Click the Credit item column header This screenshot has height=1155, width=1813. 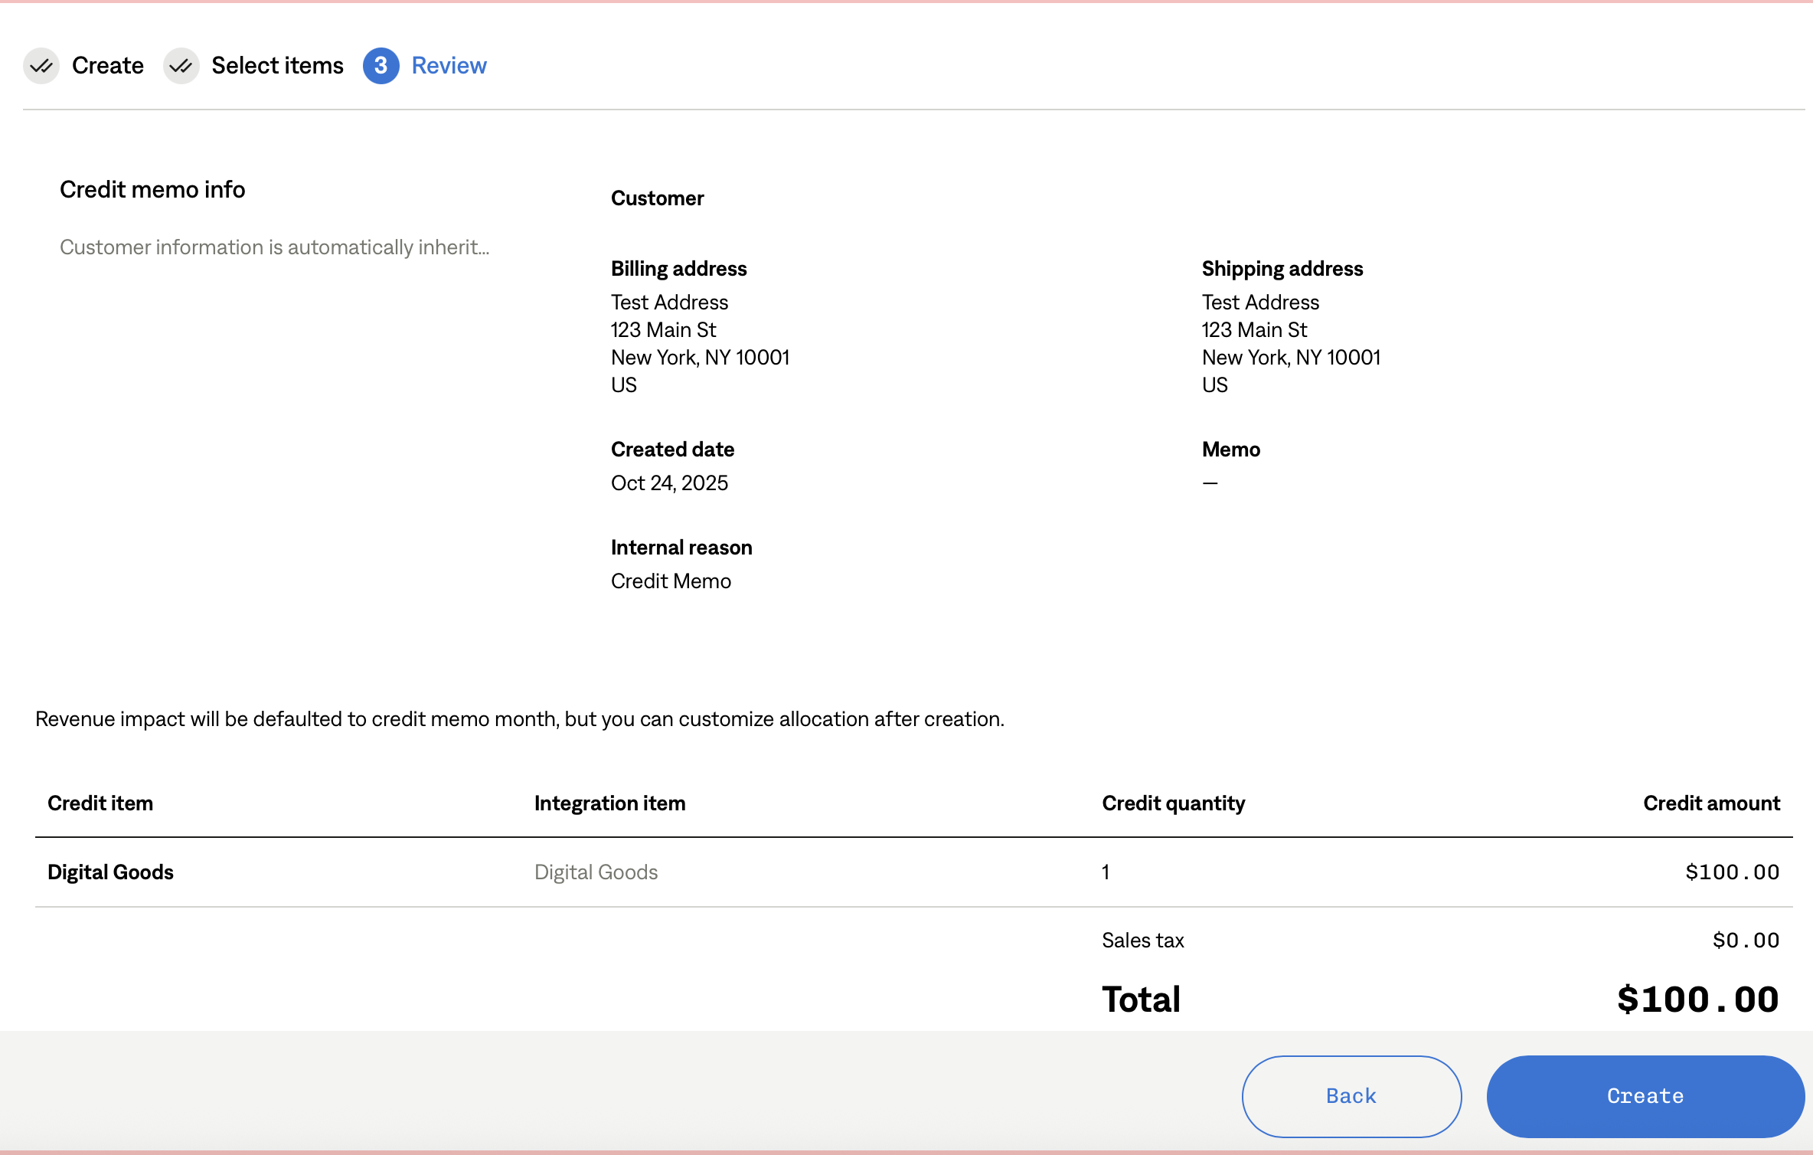(100, 803)
